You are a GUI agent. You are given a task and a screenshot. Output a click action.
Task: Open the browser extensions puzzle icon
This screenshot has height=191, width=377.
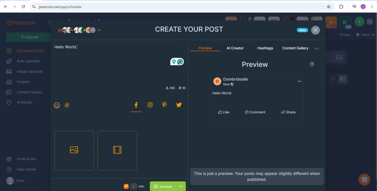tap(341, 7)
